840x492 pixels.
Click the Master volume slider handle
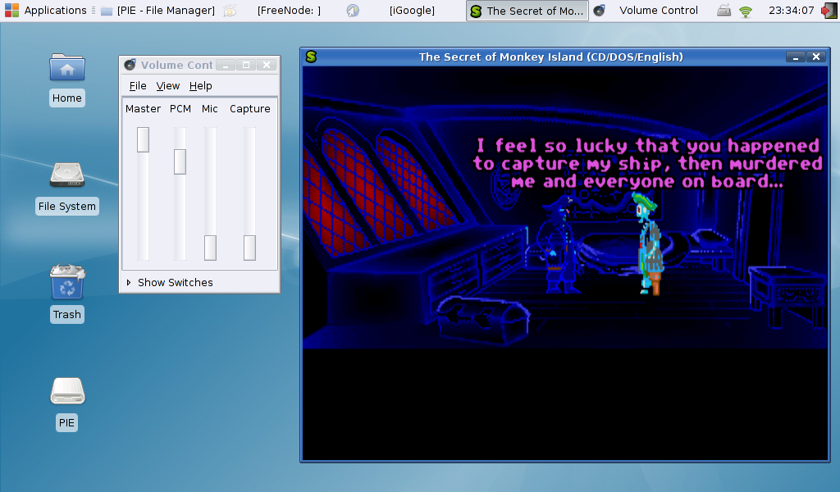pos(143,139)
